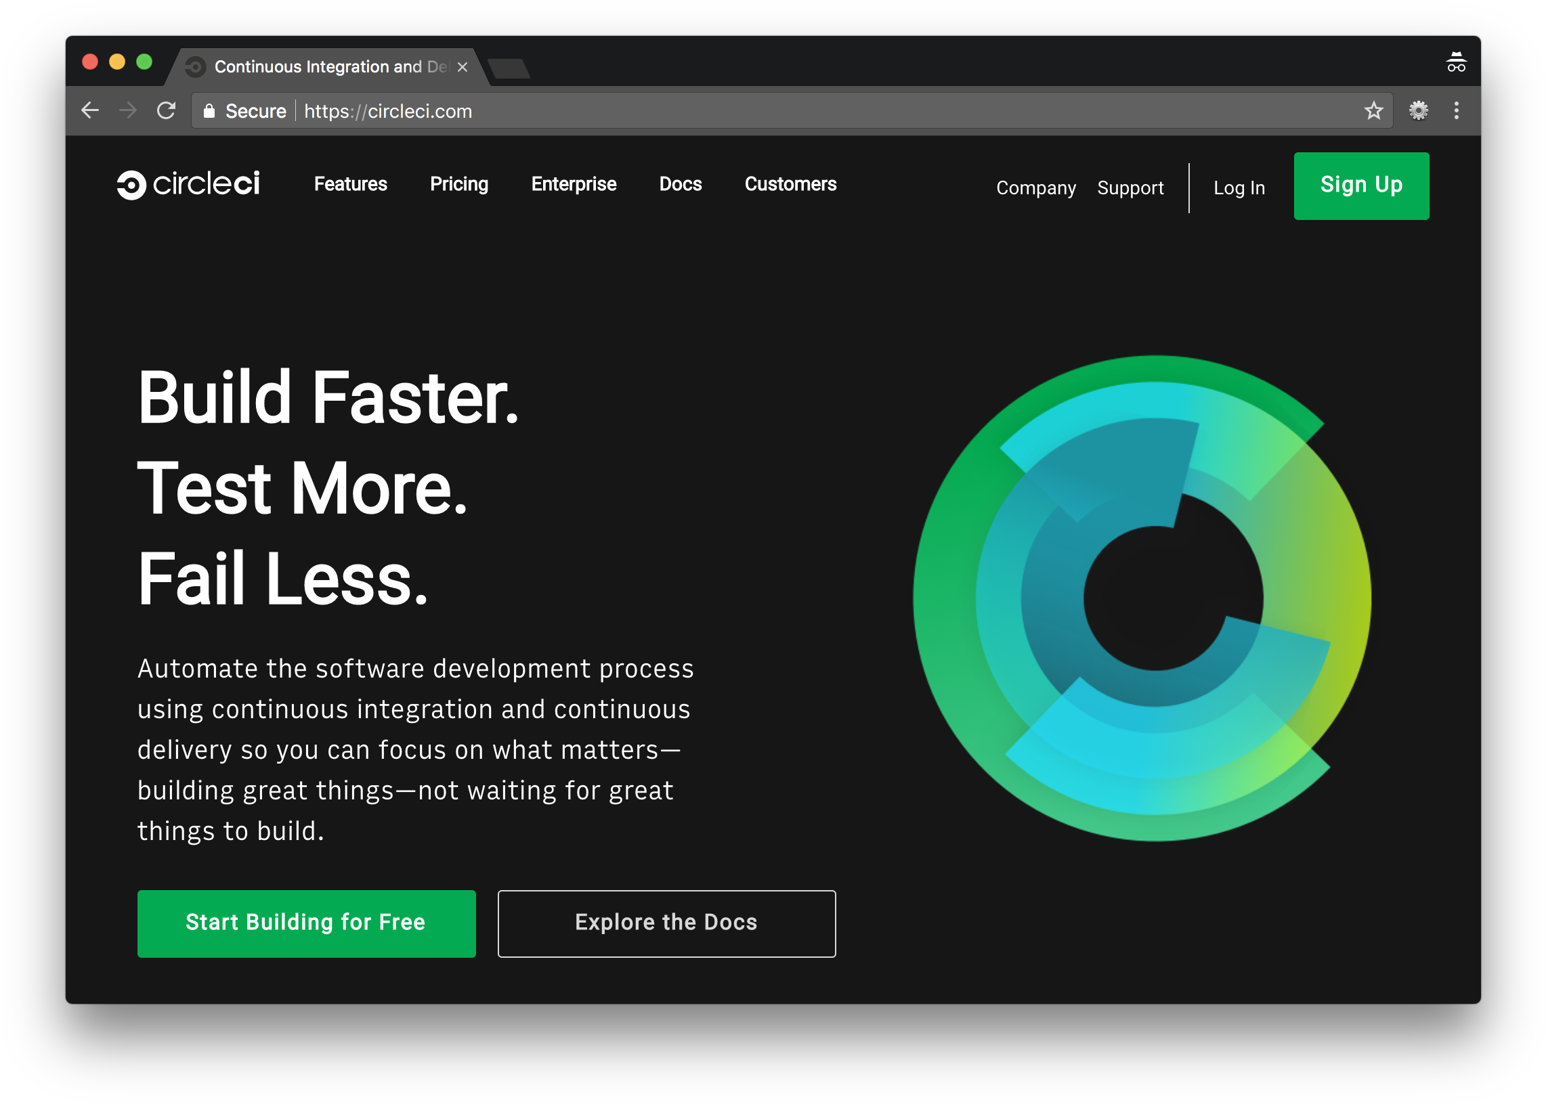Click the Sign Up button
The width and height of the screenshot is (1546, 1104).
click(x=1361, y=185)
